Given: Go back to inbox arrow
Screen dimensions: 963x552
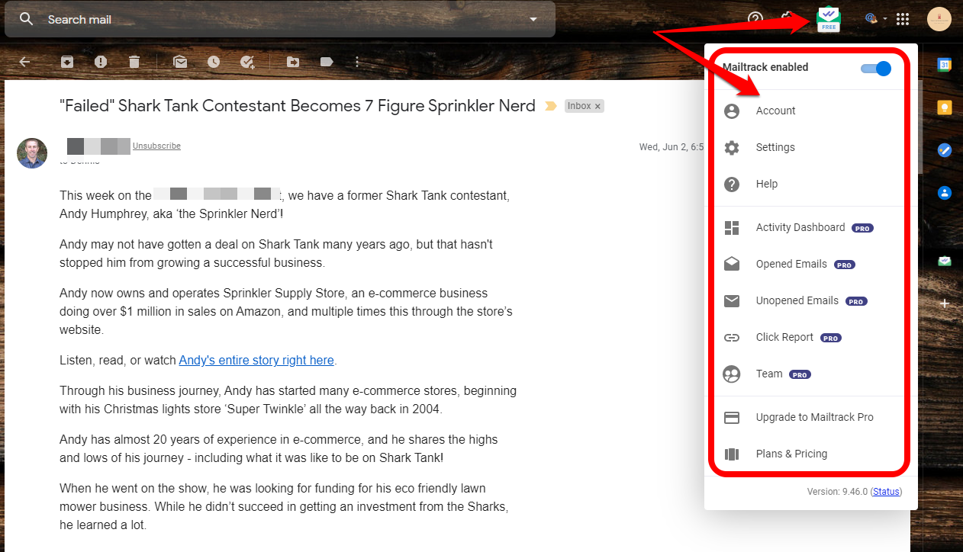Looking at the screenshot, I should [24, 62].
